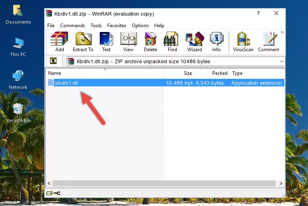Image resolution: width=308 pixels, height=206 pixels.
Task: Go up one folder level
Action: (x=53, y=61)
